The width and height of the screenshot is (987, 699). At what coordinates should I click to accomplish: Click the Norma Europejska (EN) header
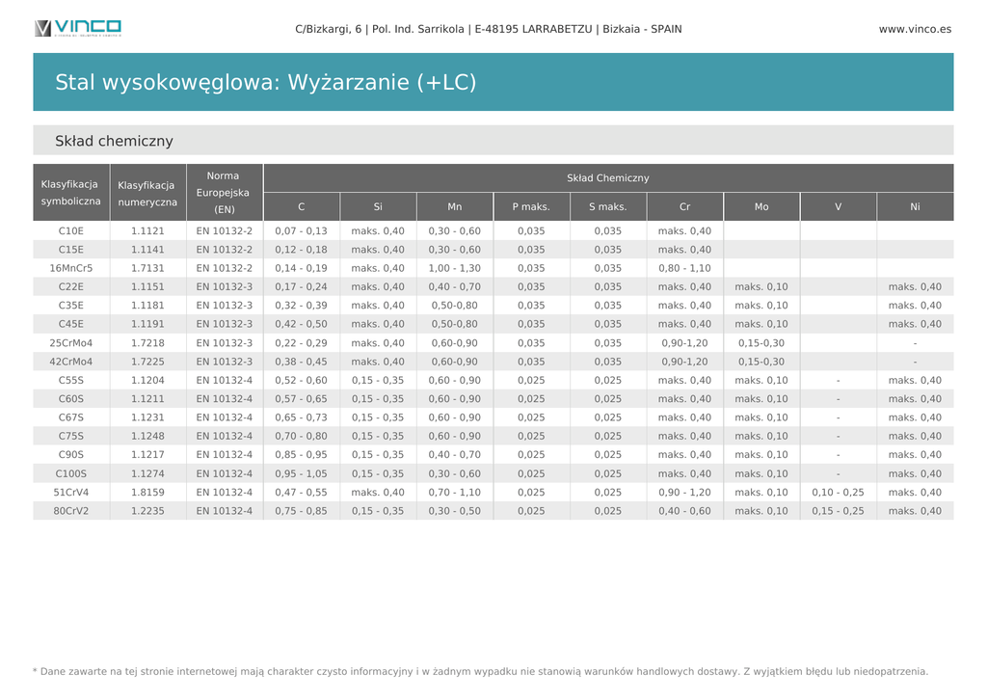coord(224,193)
